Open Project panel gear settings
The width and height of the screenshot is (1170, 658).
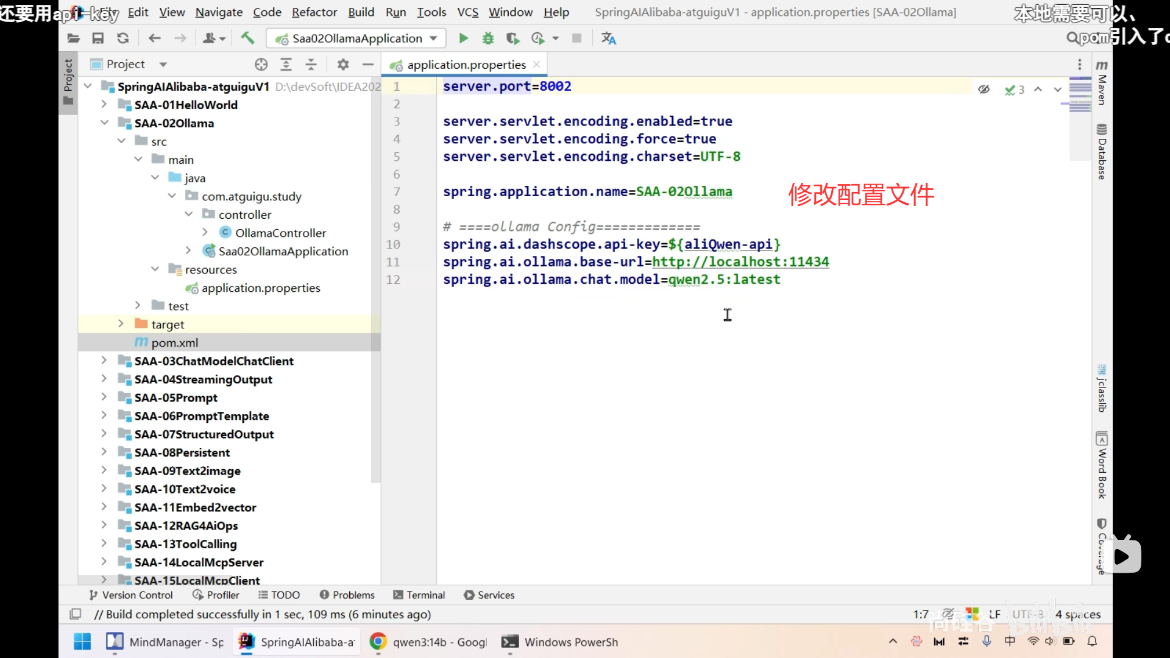(x=343, y=65)
